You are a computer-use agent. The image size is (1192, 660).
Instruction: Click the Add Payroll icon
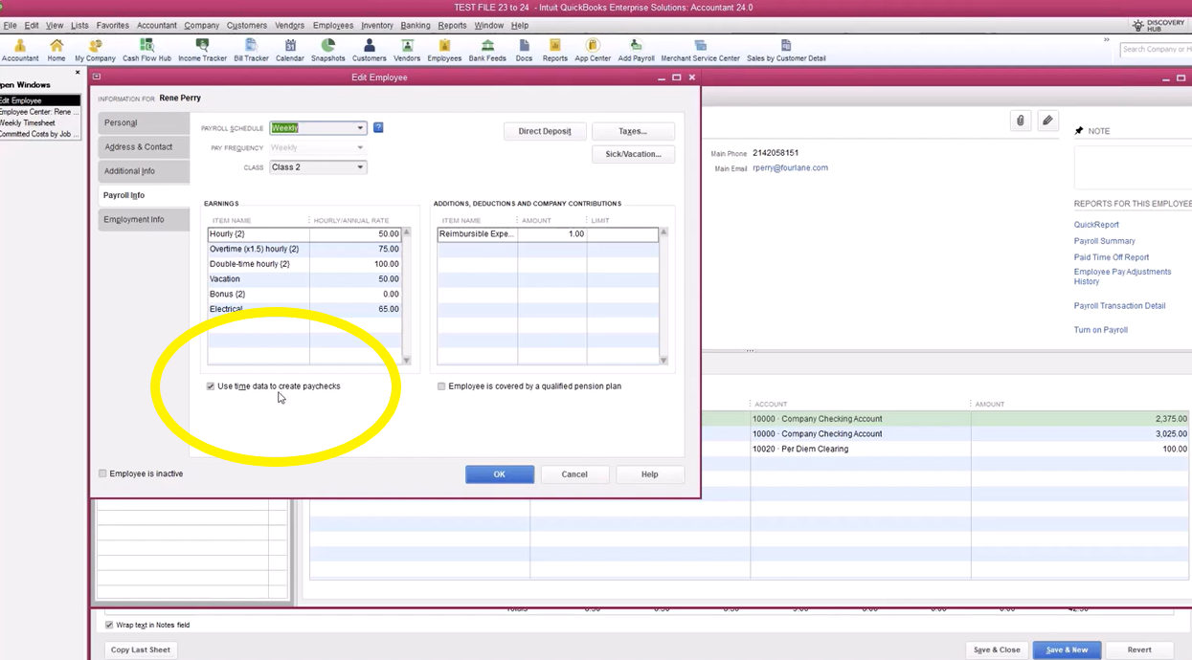[636, 50]
